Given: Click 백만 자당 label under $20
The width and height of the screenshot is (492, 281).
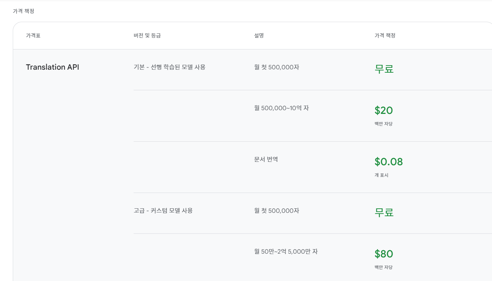Looking at the screenshot, I should click(x=384, y=124).
